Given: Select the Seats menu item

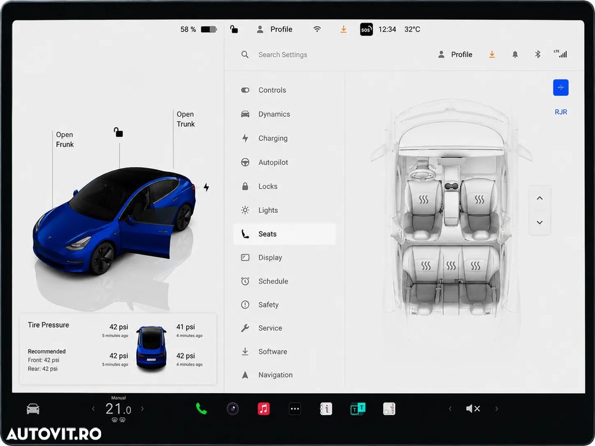Looking at the screenshot, I should (x=284, y=234).
